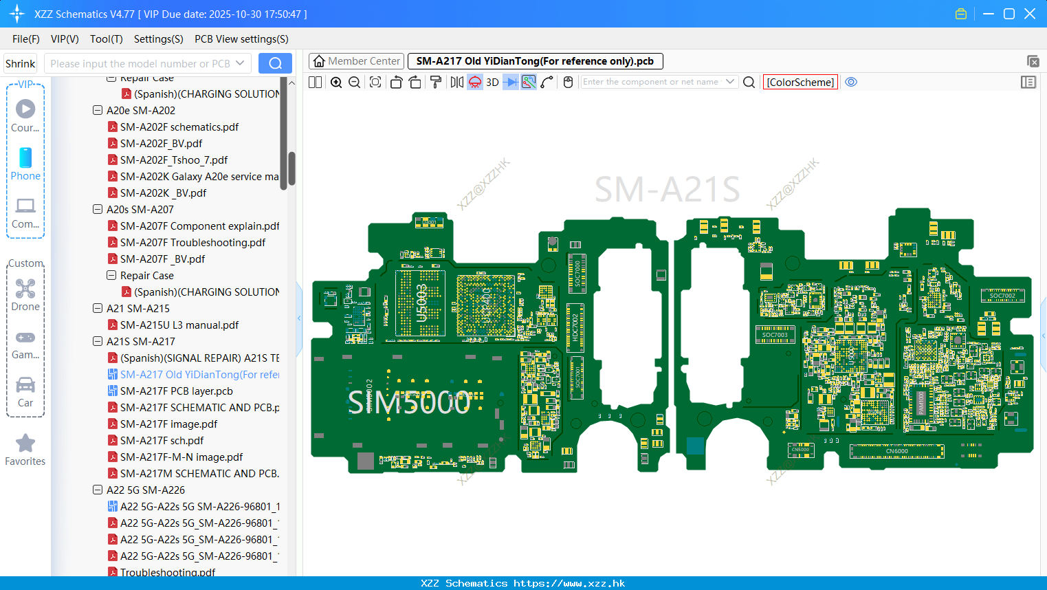Image resolution: width=1047 pixels, height=590 pixels.
Task: Switch to the Member Center tab
Action: click(356, 61)
